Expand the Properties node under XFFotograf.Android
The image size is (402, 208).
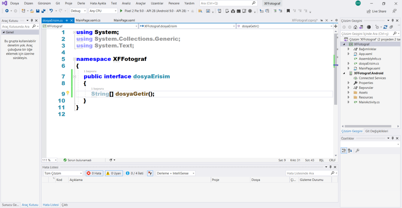pos(349,83)
